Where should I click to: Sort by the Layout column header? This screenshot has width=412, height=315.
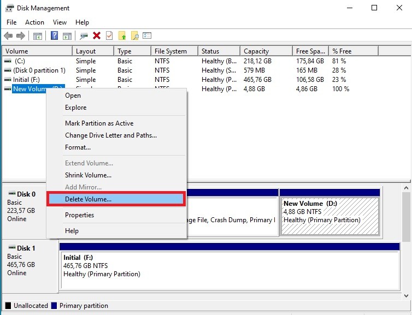pyautogui.click(x=93, y=51)
